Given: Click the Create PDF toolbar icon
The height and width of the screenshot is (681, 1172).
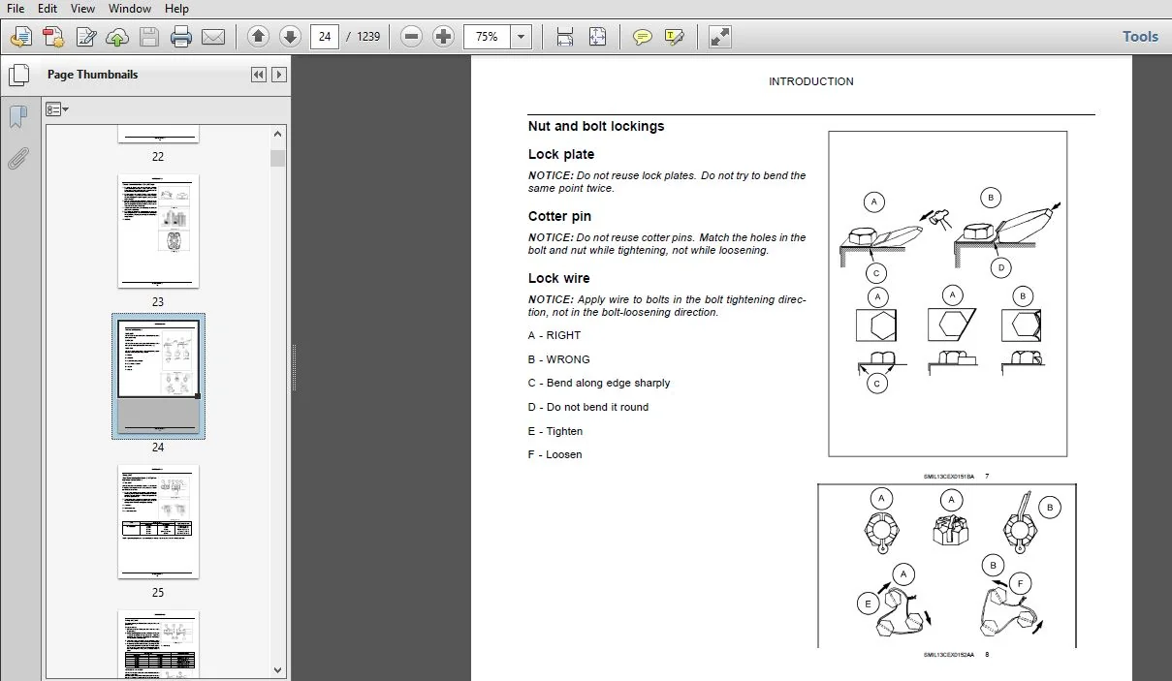Looking at the screenshot, I should click(53, 38).
